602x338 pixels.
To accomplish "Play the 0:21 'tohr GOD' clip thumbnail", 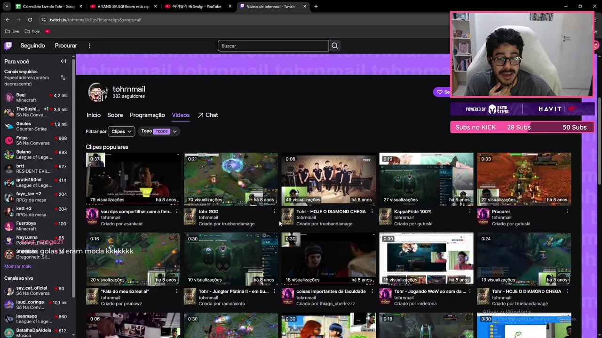I will 230,179.
